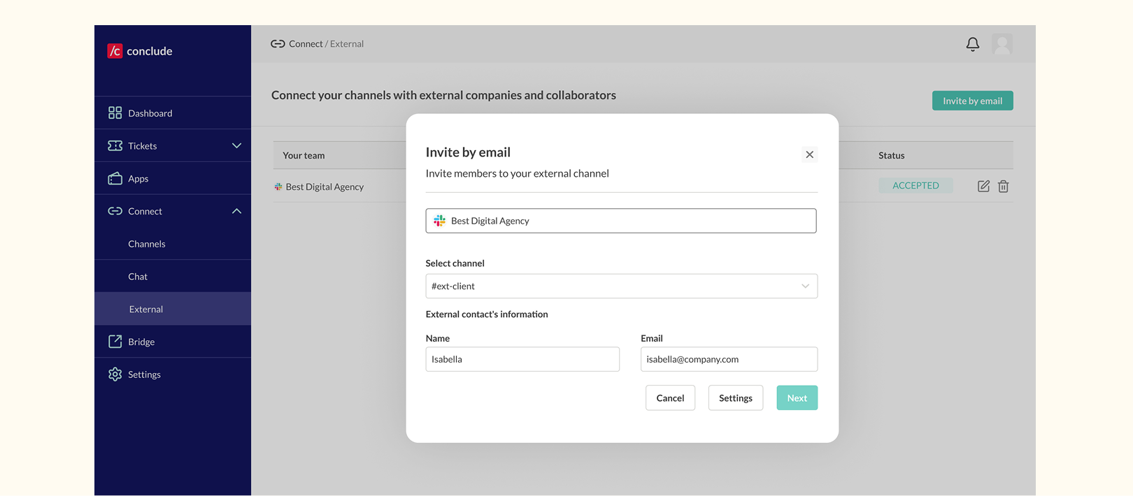
Task: Open Bridge in the sidebar
Action: (173, 342)
